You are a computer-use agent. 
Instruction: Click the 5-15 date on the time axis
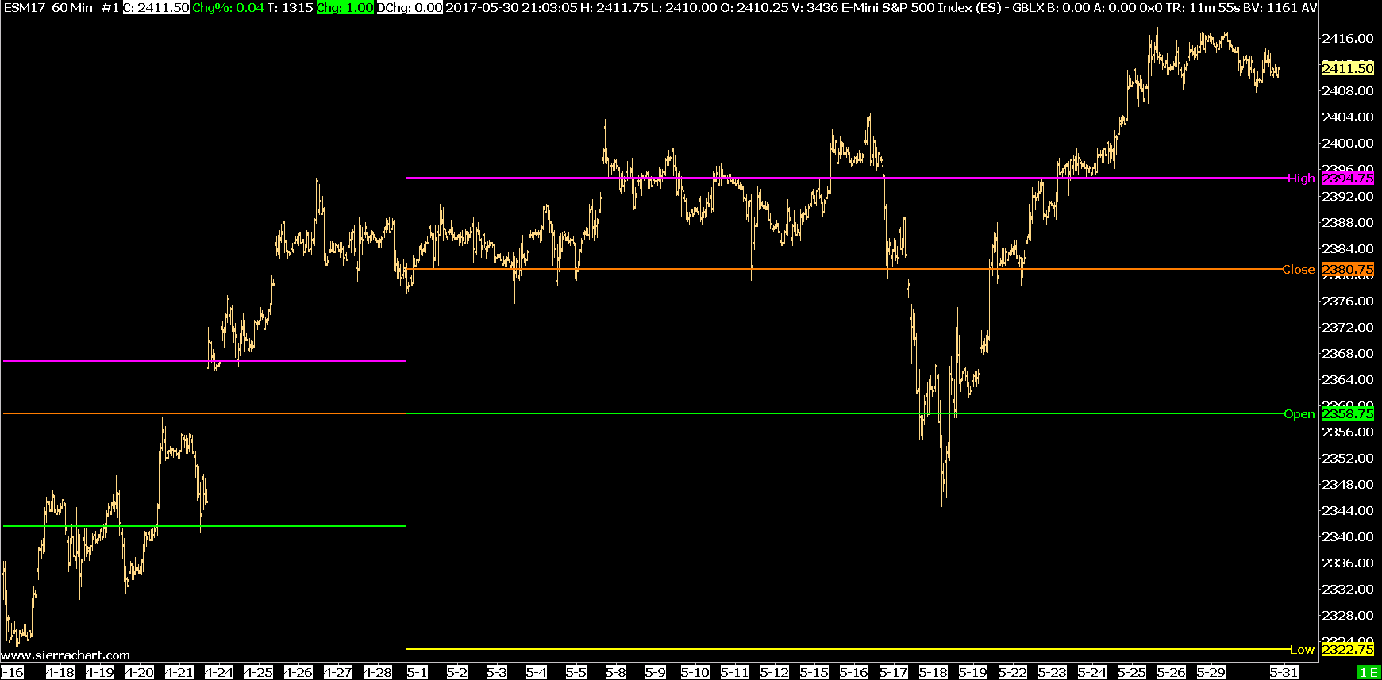point(814,672)
